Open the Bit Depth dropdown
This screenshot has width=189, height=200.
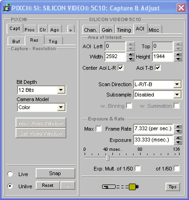tap(61, 90)
